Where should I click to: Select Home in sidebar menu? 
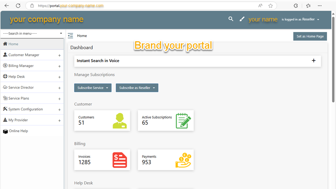point(32,44)
